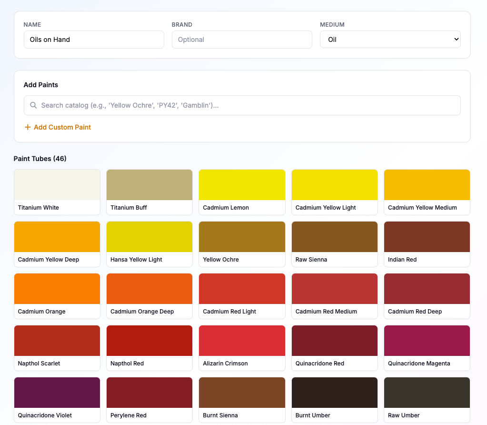Choose the Alizarin Crimson color swatch
Viewport: 487px width, 425px height.
coord(242,341)
